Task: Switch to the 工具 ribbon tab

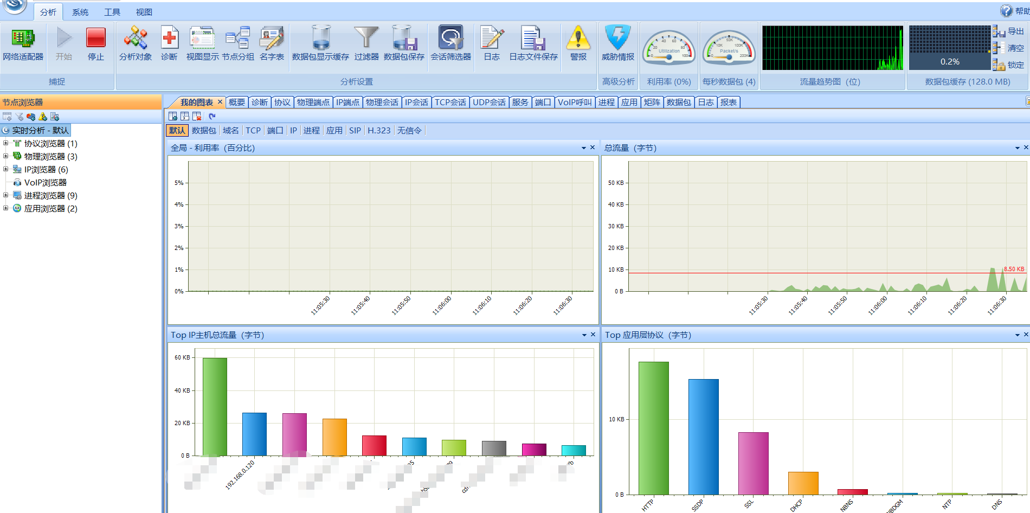Action: coord(112,12)
